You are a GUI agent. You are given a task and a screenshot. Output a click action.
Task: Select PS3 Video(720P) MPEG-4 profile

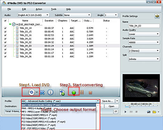[59, 119]
